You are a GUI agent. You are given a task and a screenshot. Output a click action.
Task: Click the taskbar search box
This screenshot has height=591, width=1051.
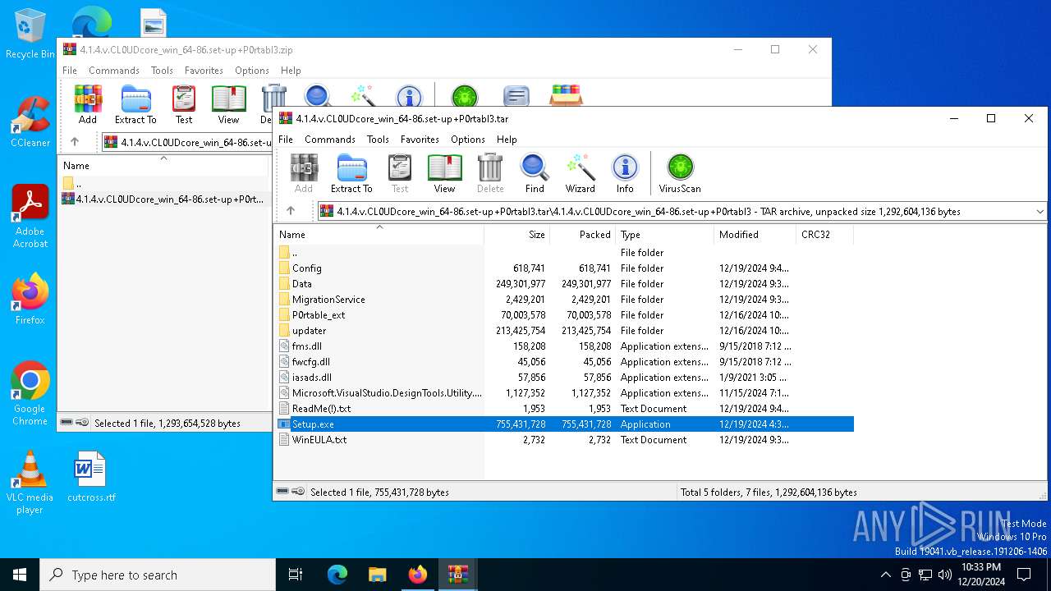coord(158,575)
